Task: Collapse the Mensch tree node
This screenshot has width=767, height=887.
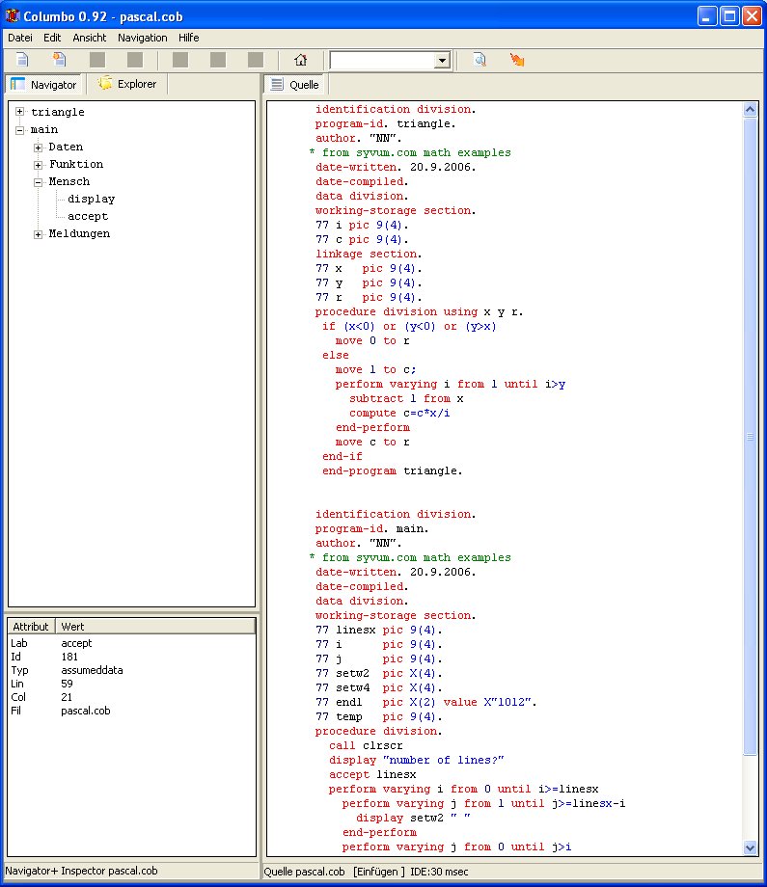Action: [x=39, y=181]
